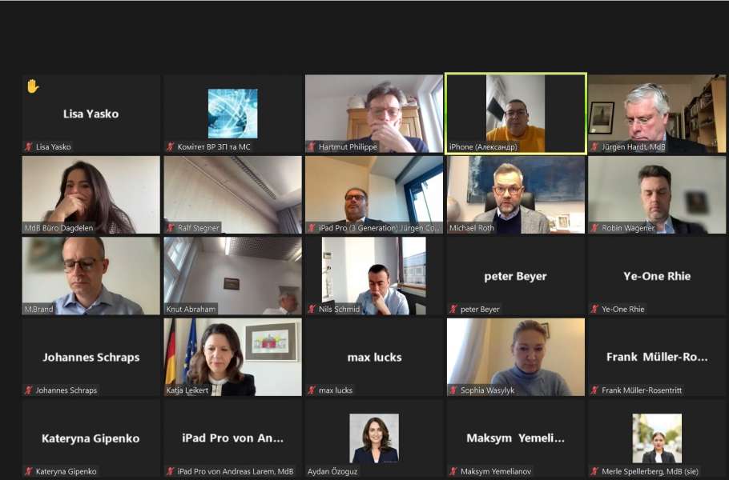Click muted mic icon by Robin Wagener

(x=594, y=228)
